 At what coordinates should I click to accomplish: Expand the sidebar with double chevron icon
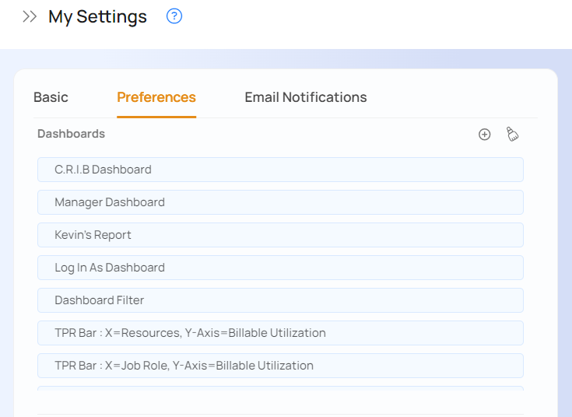[30, 16]
